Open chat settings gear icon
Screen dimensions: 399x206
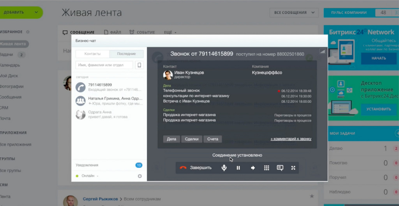tap(139, 176)
